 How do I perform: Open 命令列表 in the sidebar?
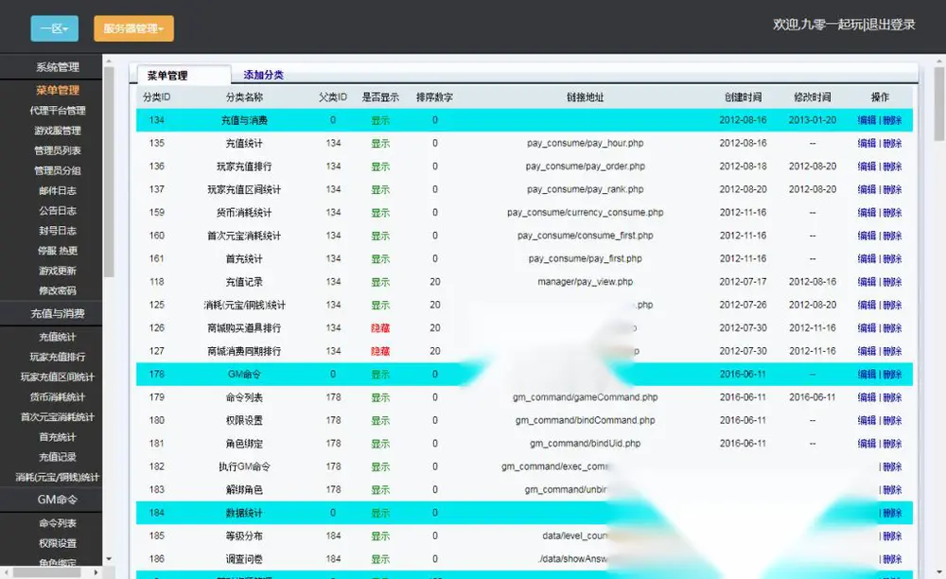pyautogui.click(x=58, y=523)
